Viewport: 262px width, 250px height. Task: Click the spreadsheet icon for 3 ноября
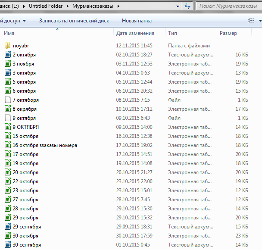(7, 64)
